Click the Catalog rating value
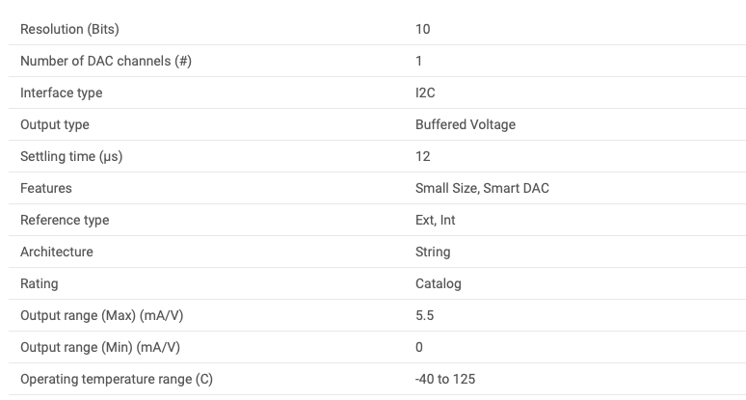Image resolution: width=746 pixels, height=400 pixels. [439, 284]
